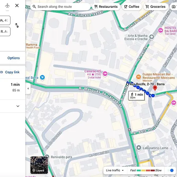Filter by Restaurants chip

(106, 7)
